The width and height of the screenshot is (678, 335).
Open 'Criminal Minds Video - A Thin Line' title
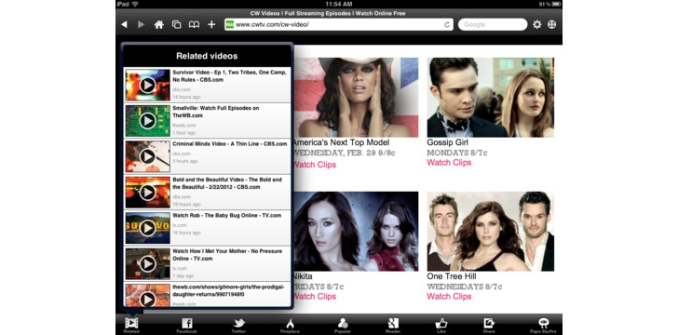click(230, 144)
